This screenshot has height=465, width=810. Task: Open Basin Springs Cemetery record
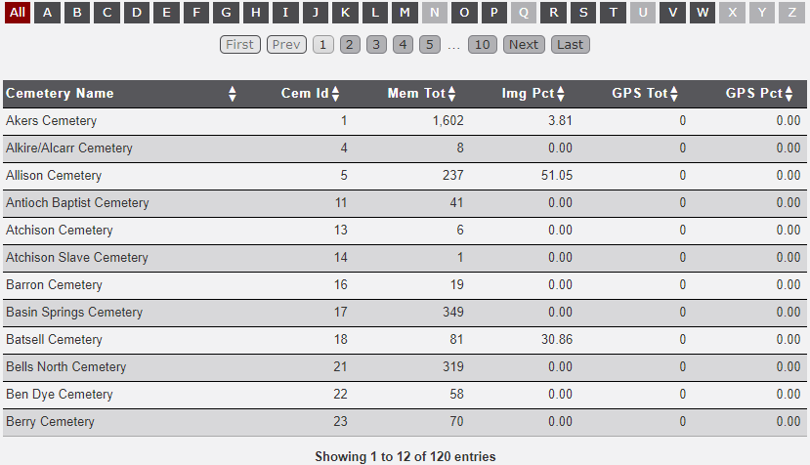coord(74,313)
